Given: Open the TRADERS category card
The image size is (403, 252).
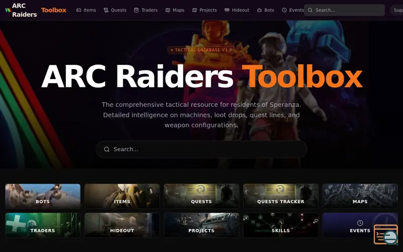Looking at the screenshot, I should (x=43, y=225).
